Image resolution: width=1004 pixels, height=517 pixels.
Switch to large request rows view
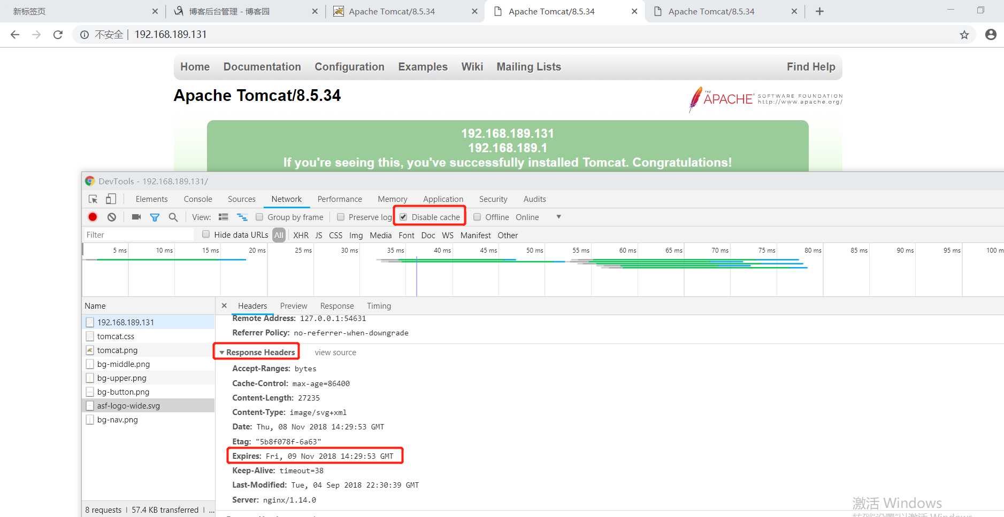point(224,217)
